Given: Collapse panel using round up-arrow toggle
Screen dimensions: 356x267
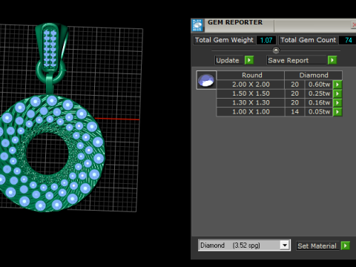Looking at the screenshot, I should click(x=276, y=50).
